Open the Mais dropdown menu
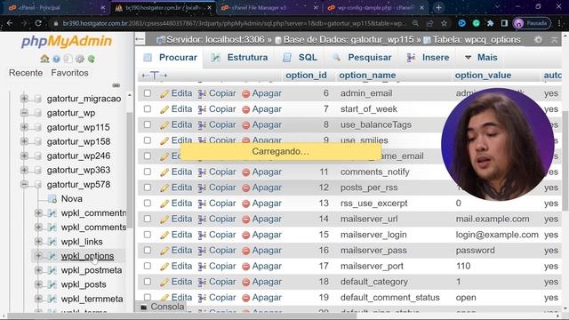The image size is (569, 320). (481, 57)
